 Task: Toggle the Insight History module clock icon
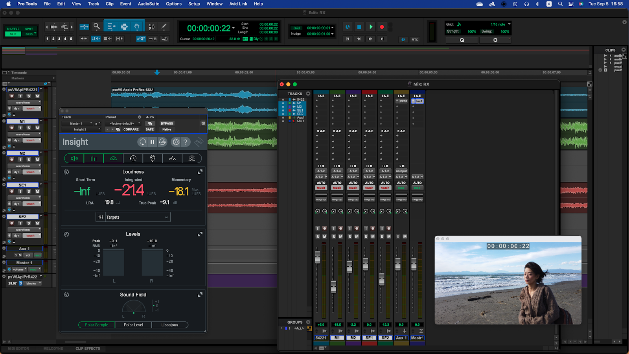133,158
